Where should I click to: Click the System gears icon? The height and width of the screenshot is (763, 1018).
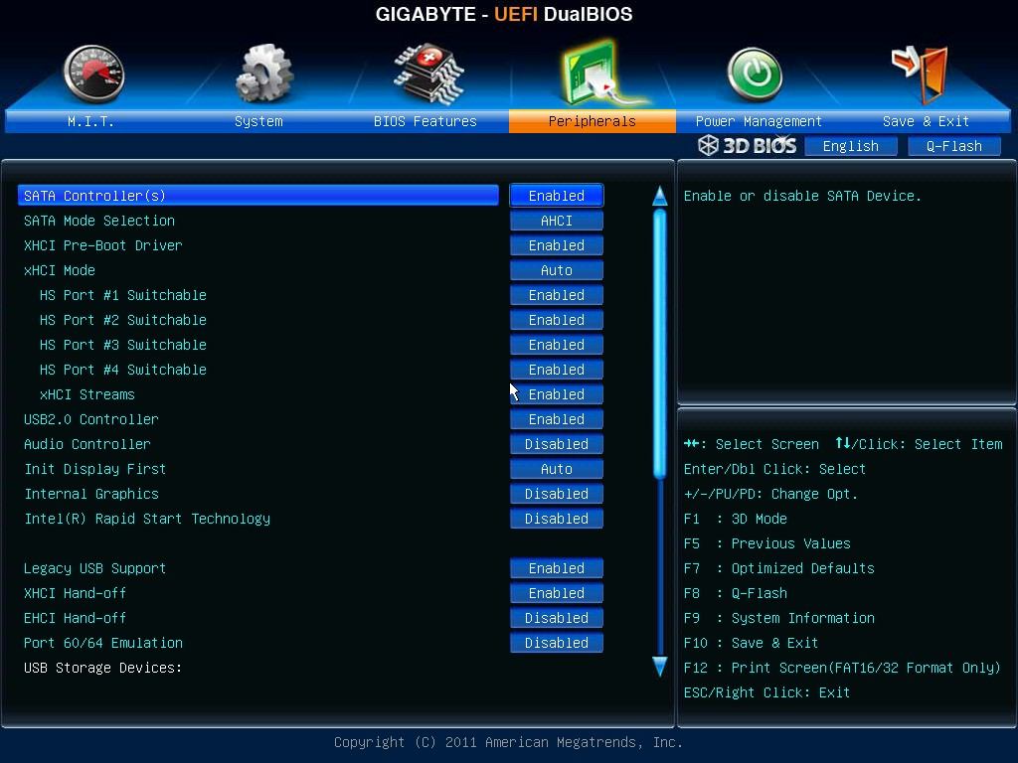point(263,73)
